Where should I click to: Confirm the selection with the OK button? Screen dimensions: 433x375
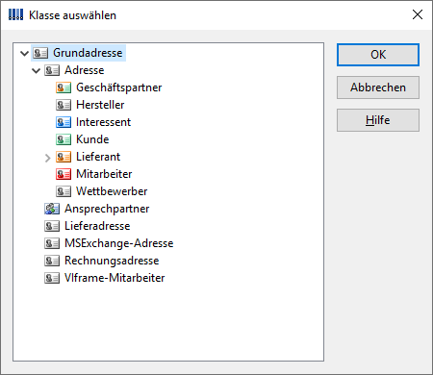(378, 55)
